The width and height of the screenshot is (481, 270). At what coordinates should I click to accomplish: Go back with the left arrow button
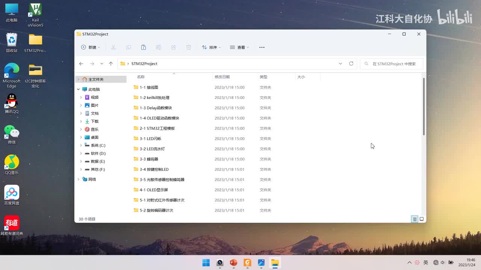[81, 64]
